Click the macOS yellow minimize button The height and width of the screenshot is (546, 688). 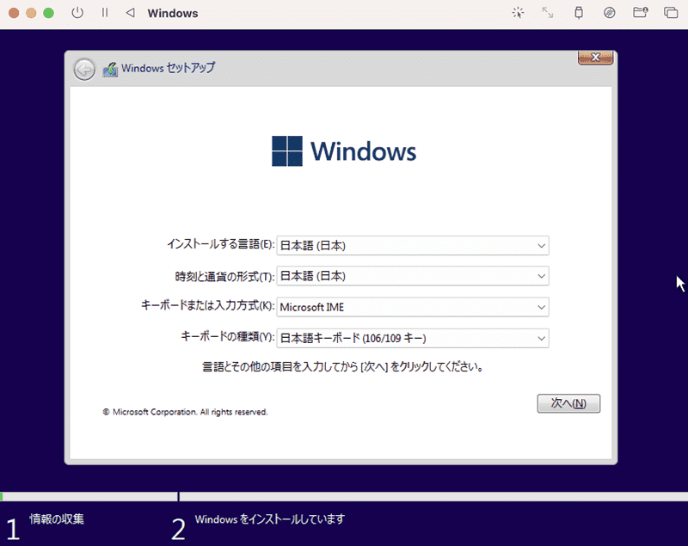click(31, 13)
